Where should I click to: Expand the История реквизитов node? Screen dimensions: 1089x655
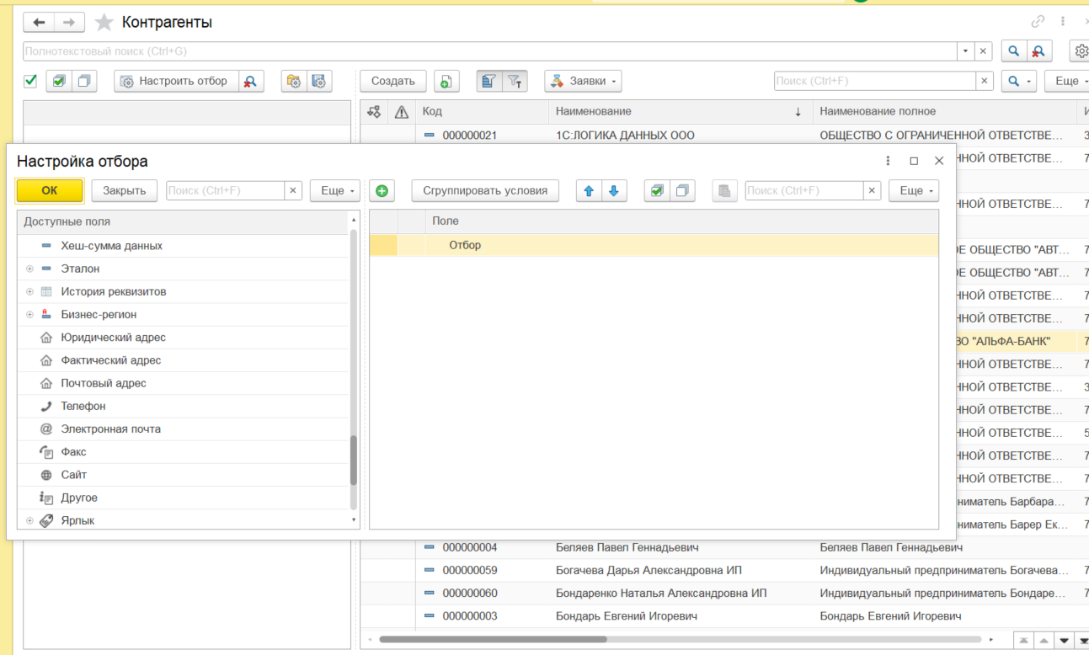click(x=29, y=291)
